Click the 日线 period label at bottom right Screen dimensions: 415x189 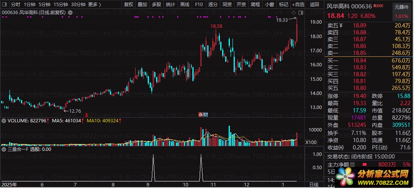tap(313, 184)
